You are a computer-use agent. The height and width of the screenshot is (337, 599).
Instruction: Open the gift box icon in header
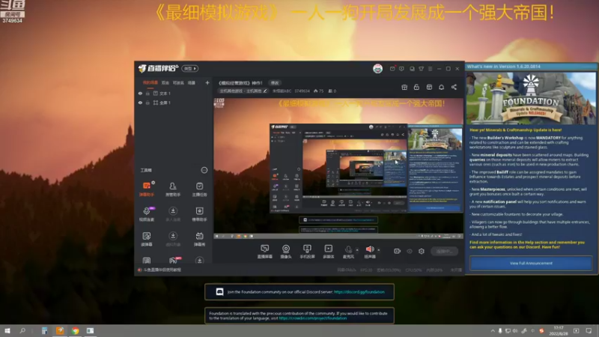point(404,87)
